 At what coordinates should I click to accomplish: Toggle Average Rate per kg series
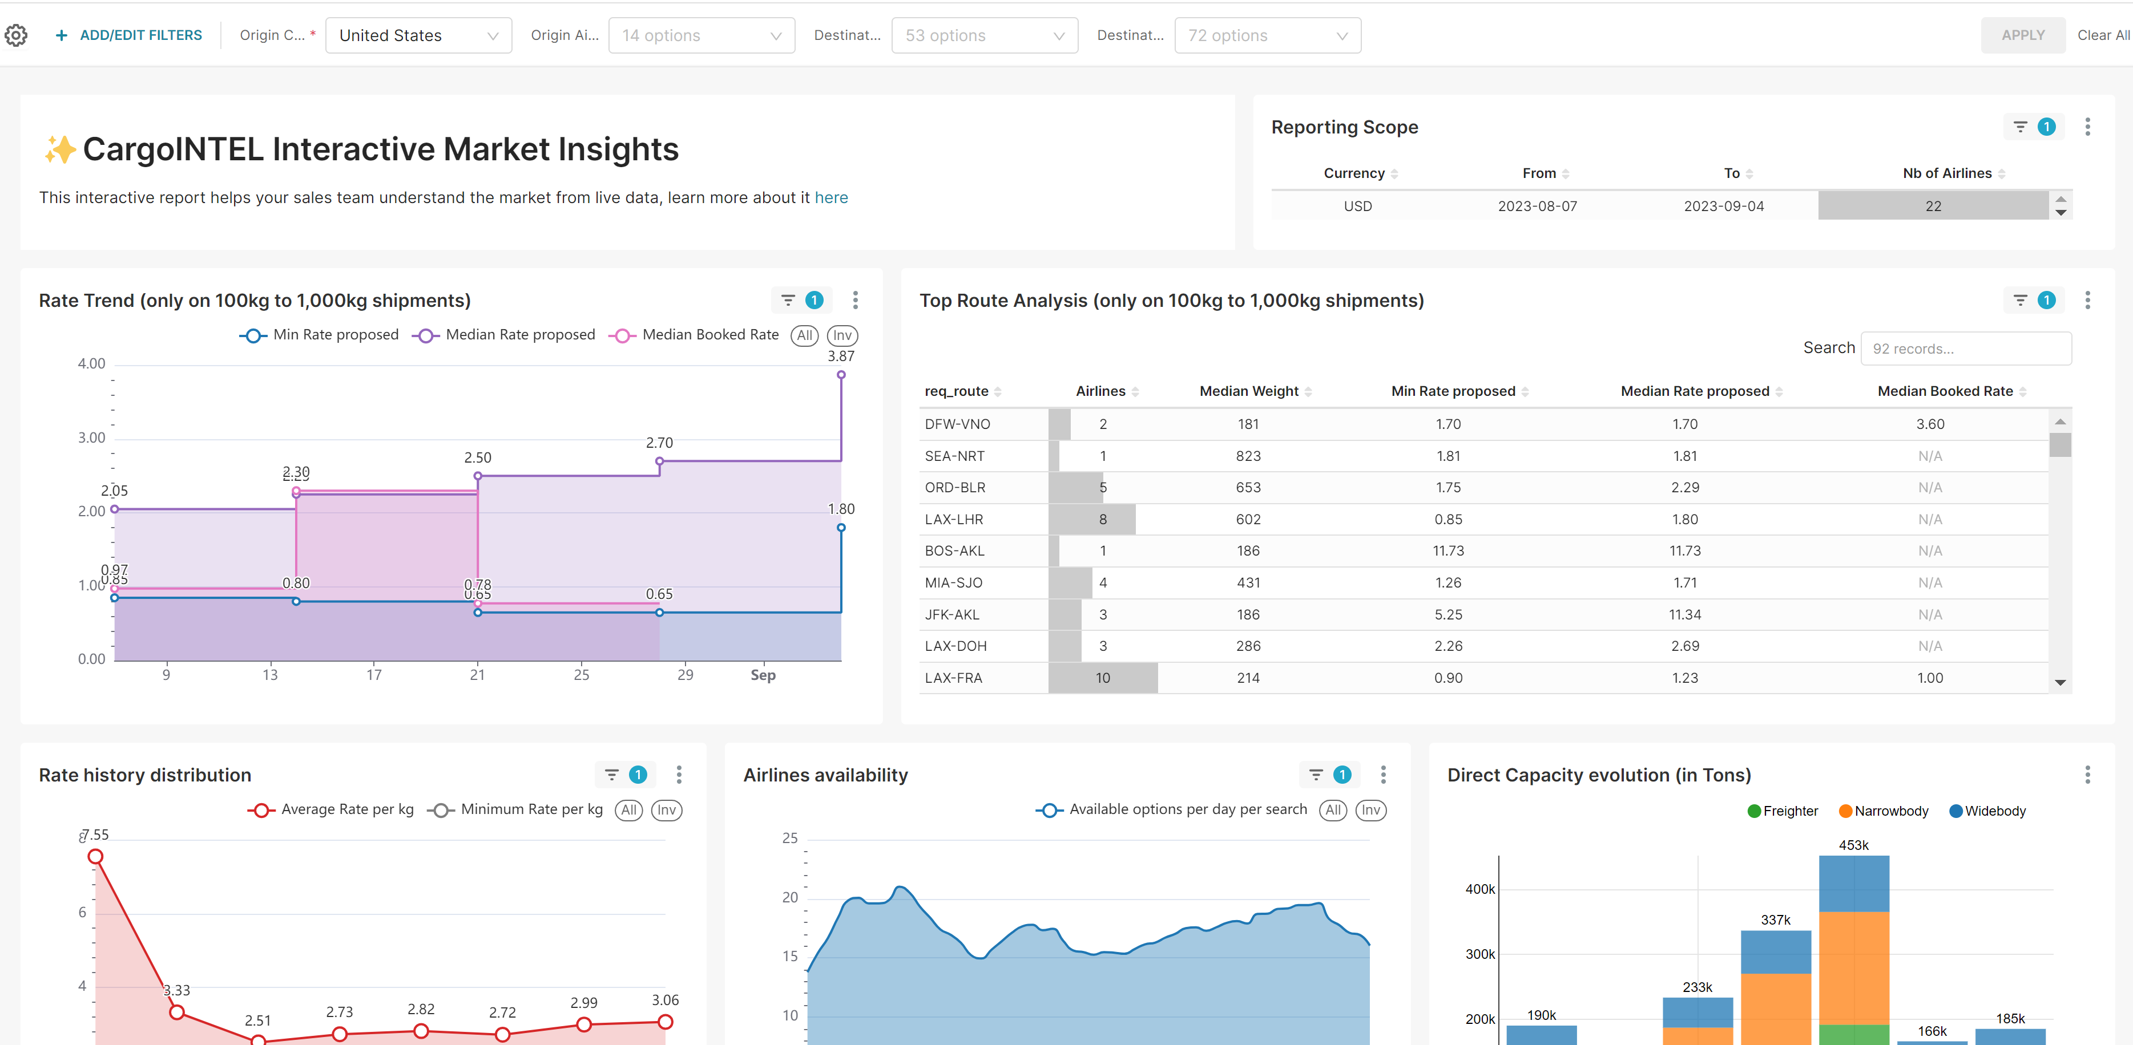[x=330, y=809]
